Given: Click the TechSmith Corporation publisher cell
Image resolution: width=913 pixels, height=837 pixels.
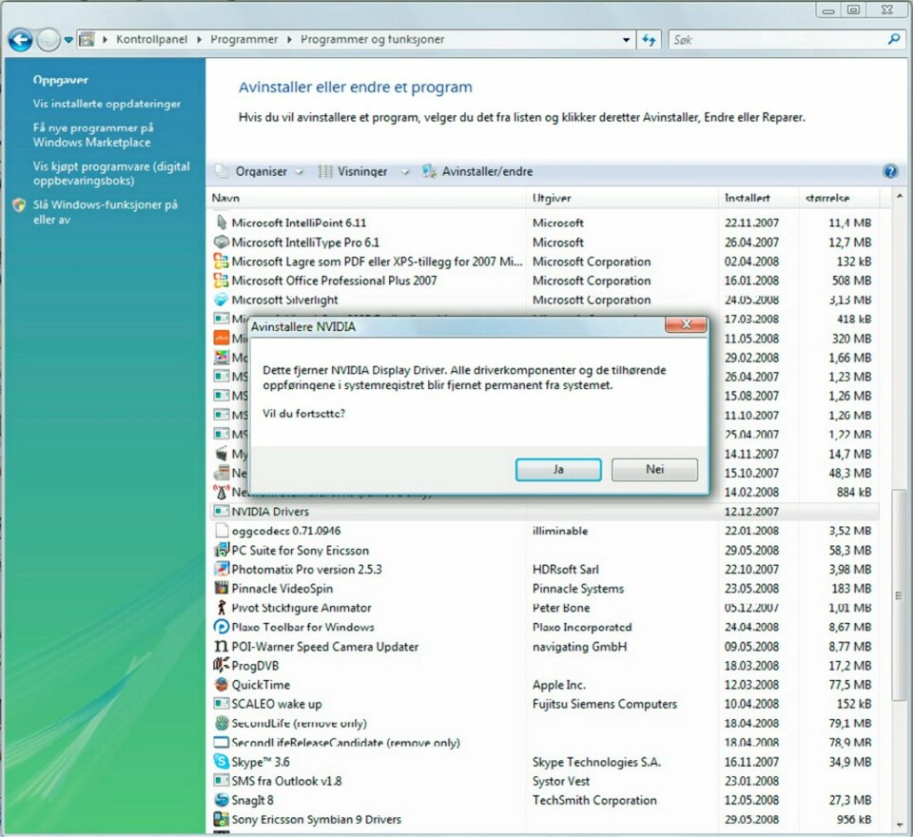Looking at the screenshot, I should pos(593,800).
